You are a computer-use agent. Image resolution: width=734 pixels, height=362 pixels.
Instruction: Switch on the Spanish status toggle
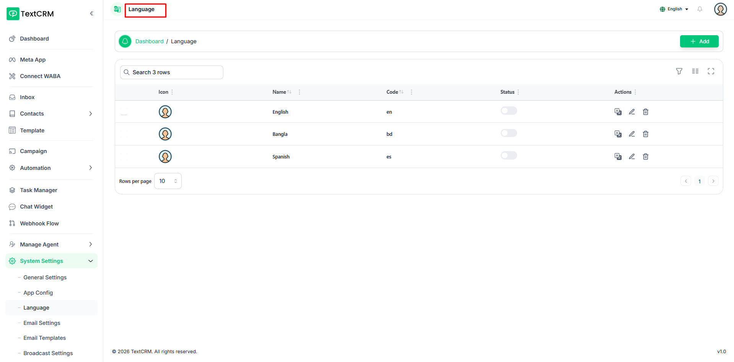(x=508, y=156)
